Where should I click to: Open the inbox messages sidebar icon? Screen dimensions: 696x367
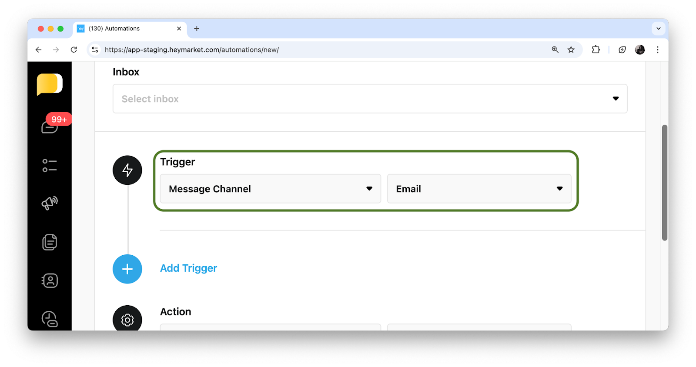[x=50, y=127]
